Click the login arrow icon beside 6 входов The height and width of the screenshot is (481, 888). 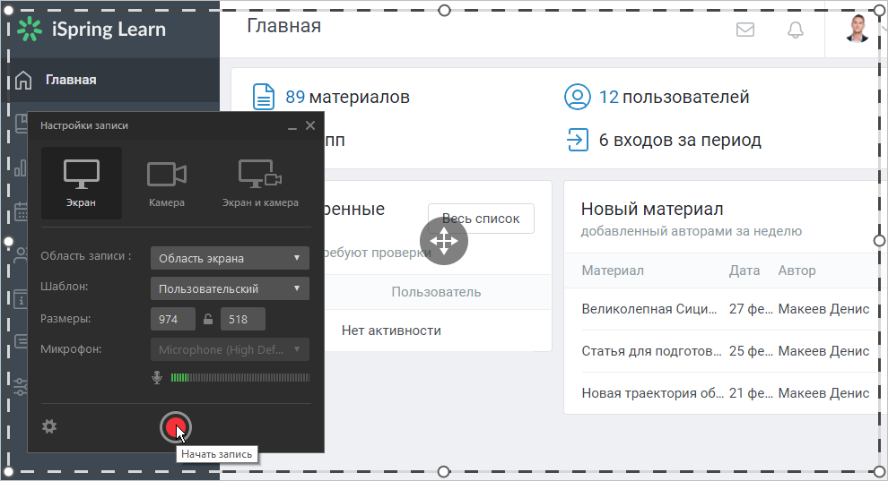pyautogui.click(x=578, y=140)
